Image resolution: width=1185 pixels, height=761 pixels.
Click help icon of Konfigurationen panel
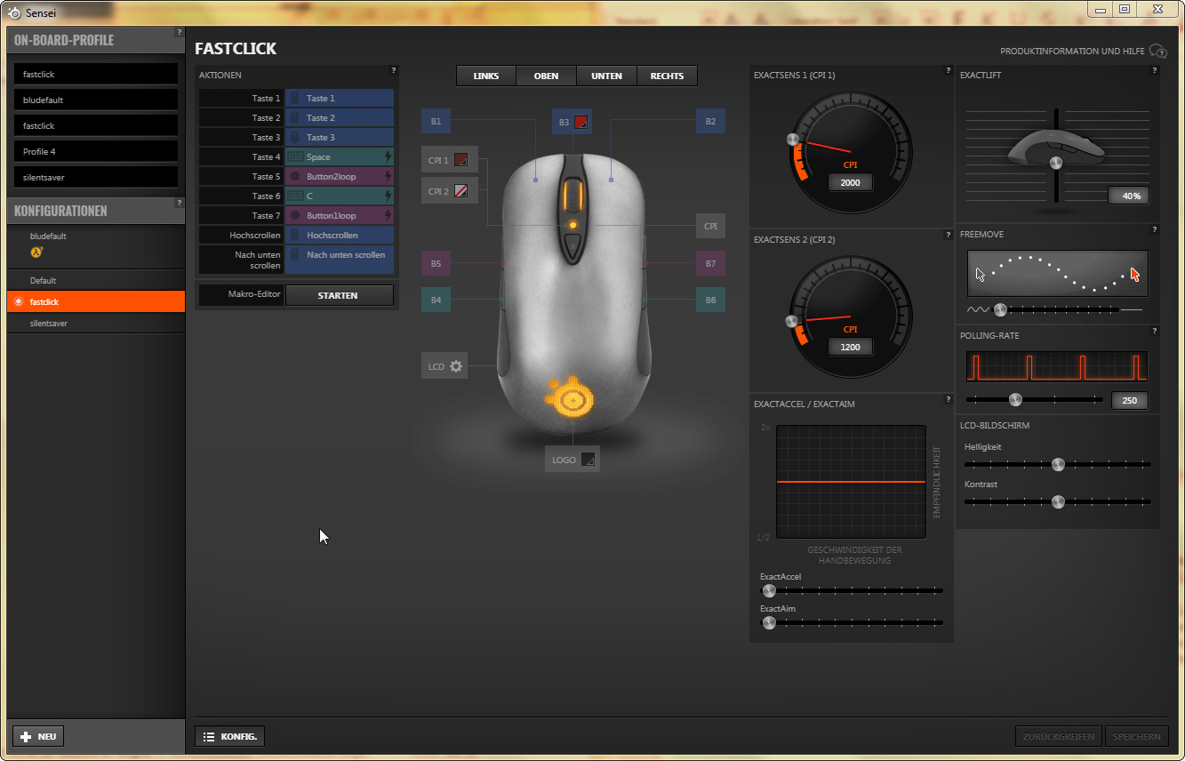(x=179, y=203)
